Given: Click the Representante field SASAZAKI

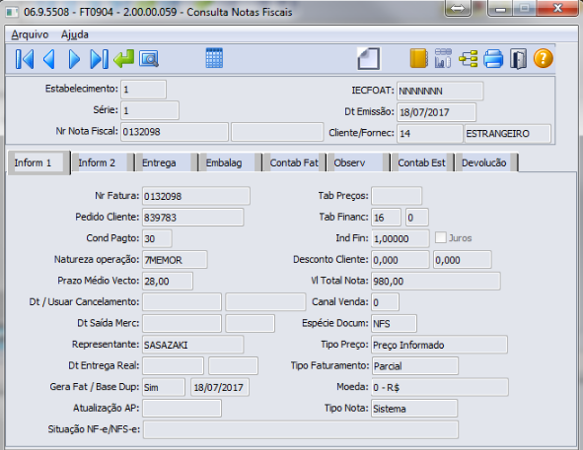Looking at the screenshot, I should click(193, 345).
